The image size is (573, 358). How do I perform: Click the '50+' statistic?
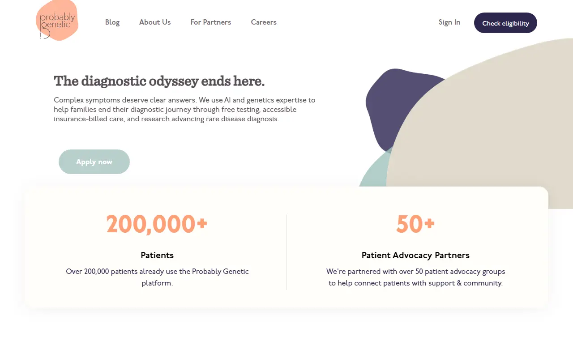415,224
